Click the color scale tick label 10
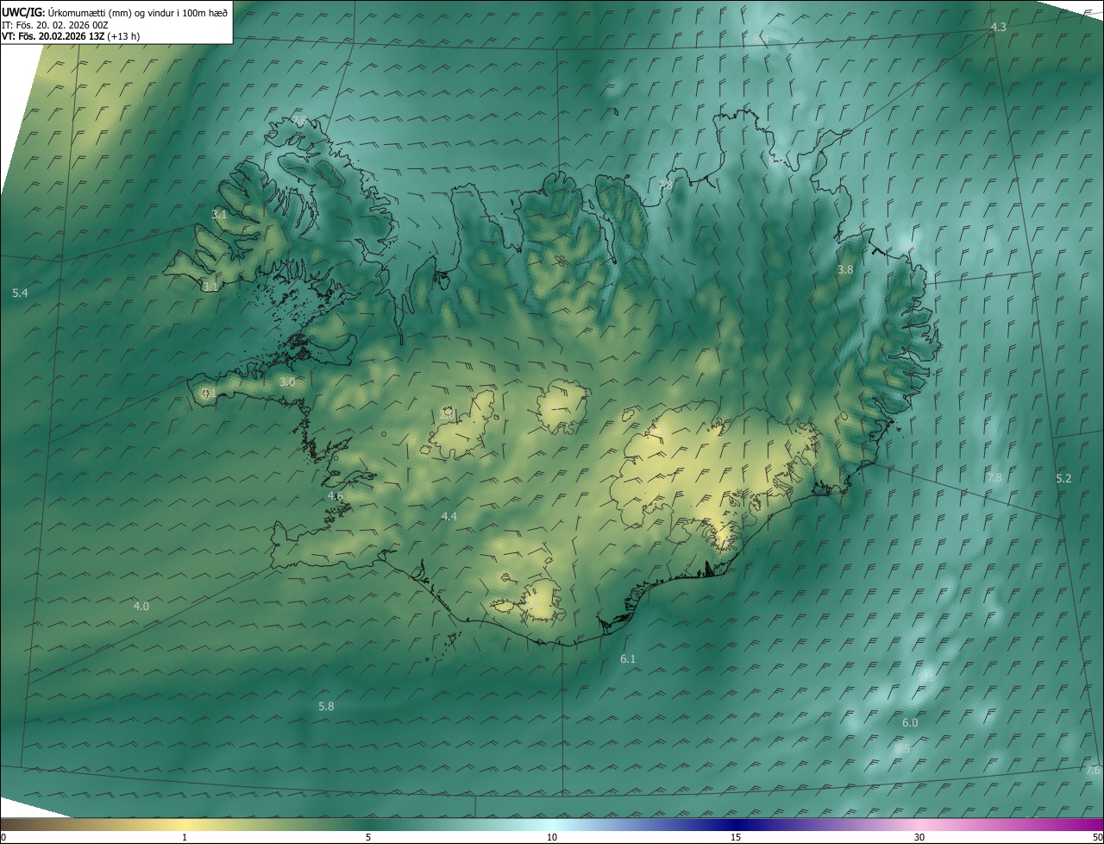 552,837
